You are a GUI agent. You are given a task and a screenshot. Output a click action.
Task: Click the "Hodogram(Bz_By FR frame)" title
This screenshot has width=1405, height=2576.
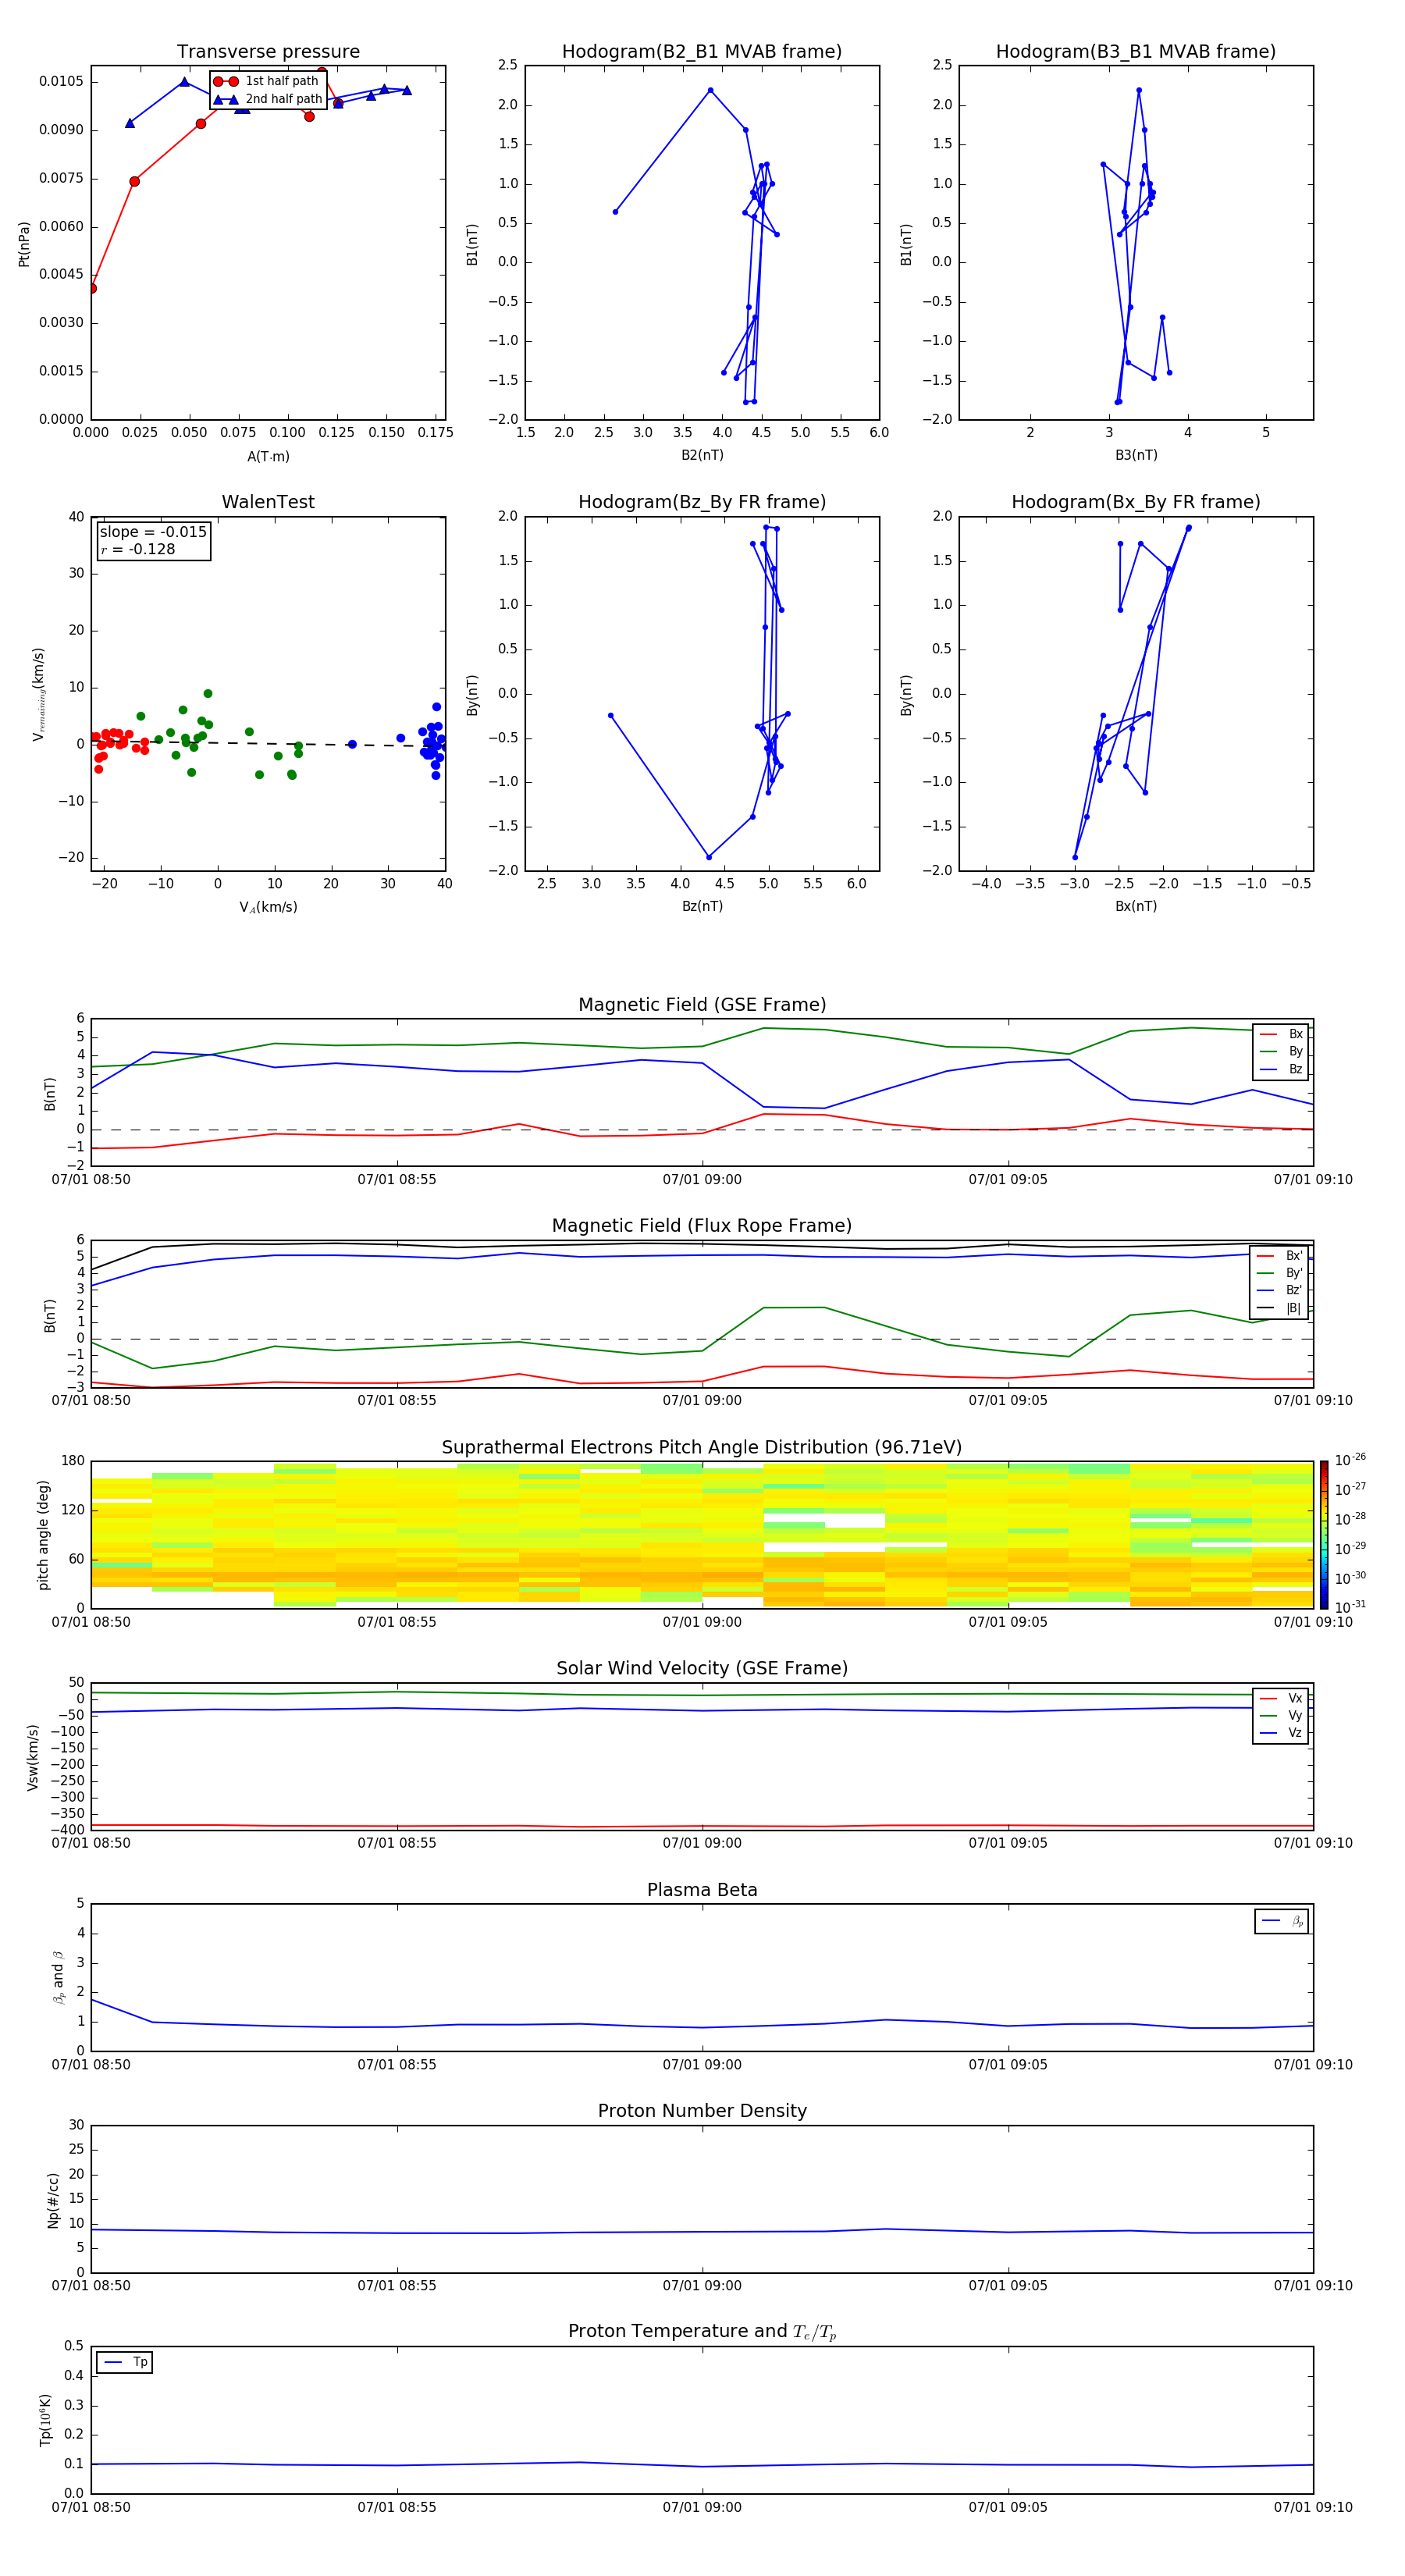pos(702,502)
